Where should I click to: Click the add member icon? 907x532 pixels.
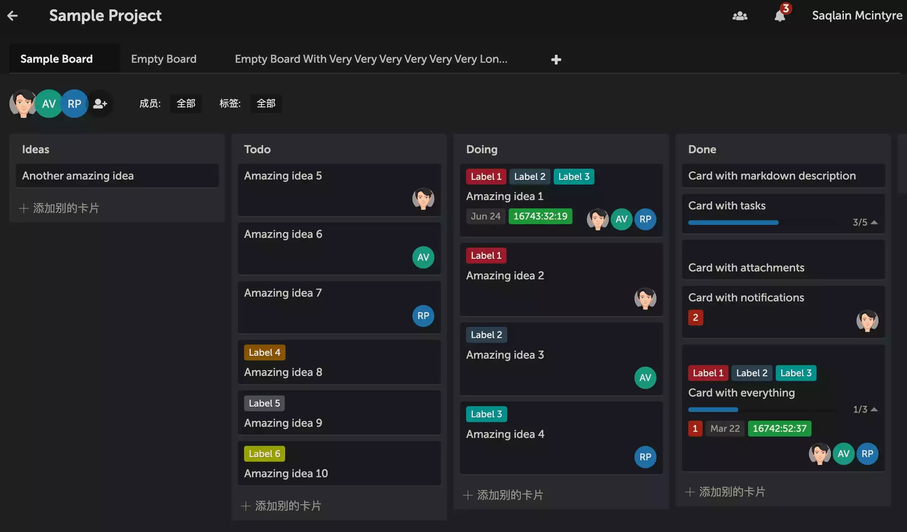(x=100, y=104)
